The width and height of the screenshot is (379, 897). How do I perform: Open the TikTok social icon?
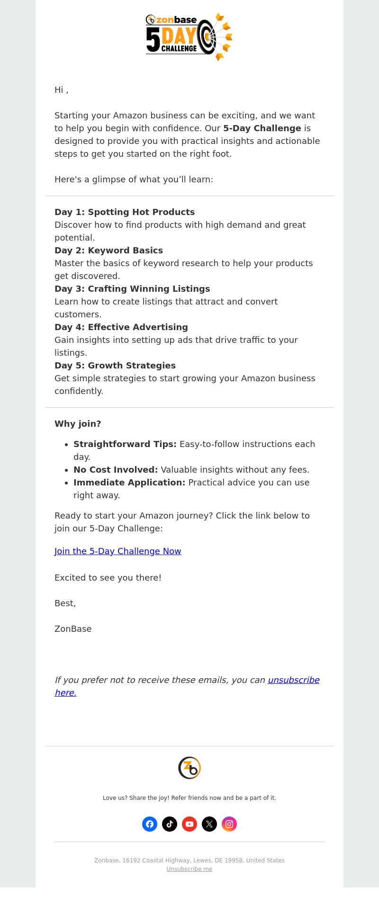[170, 824]
